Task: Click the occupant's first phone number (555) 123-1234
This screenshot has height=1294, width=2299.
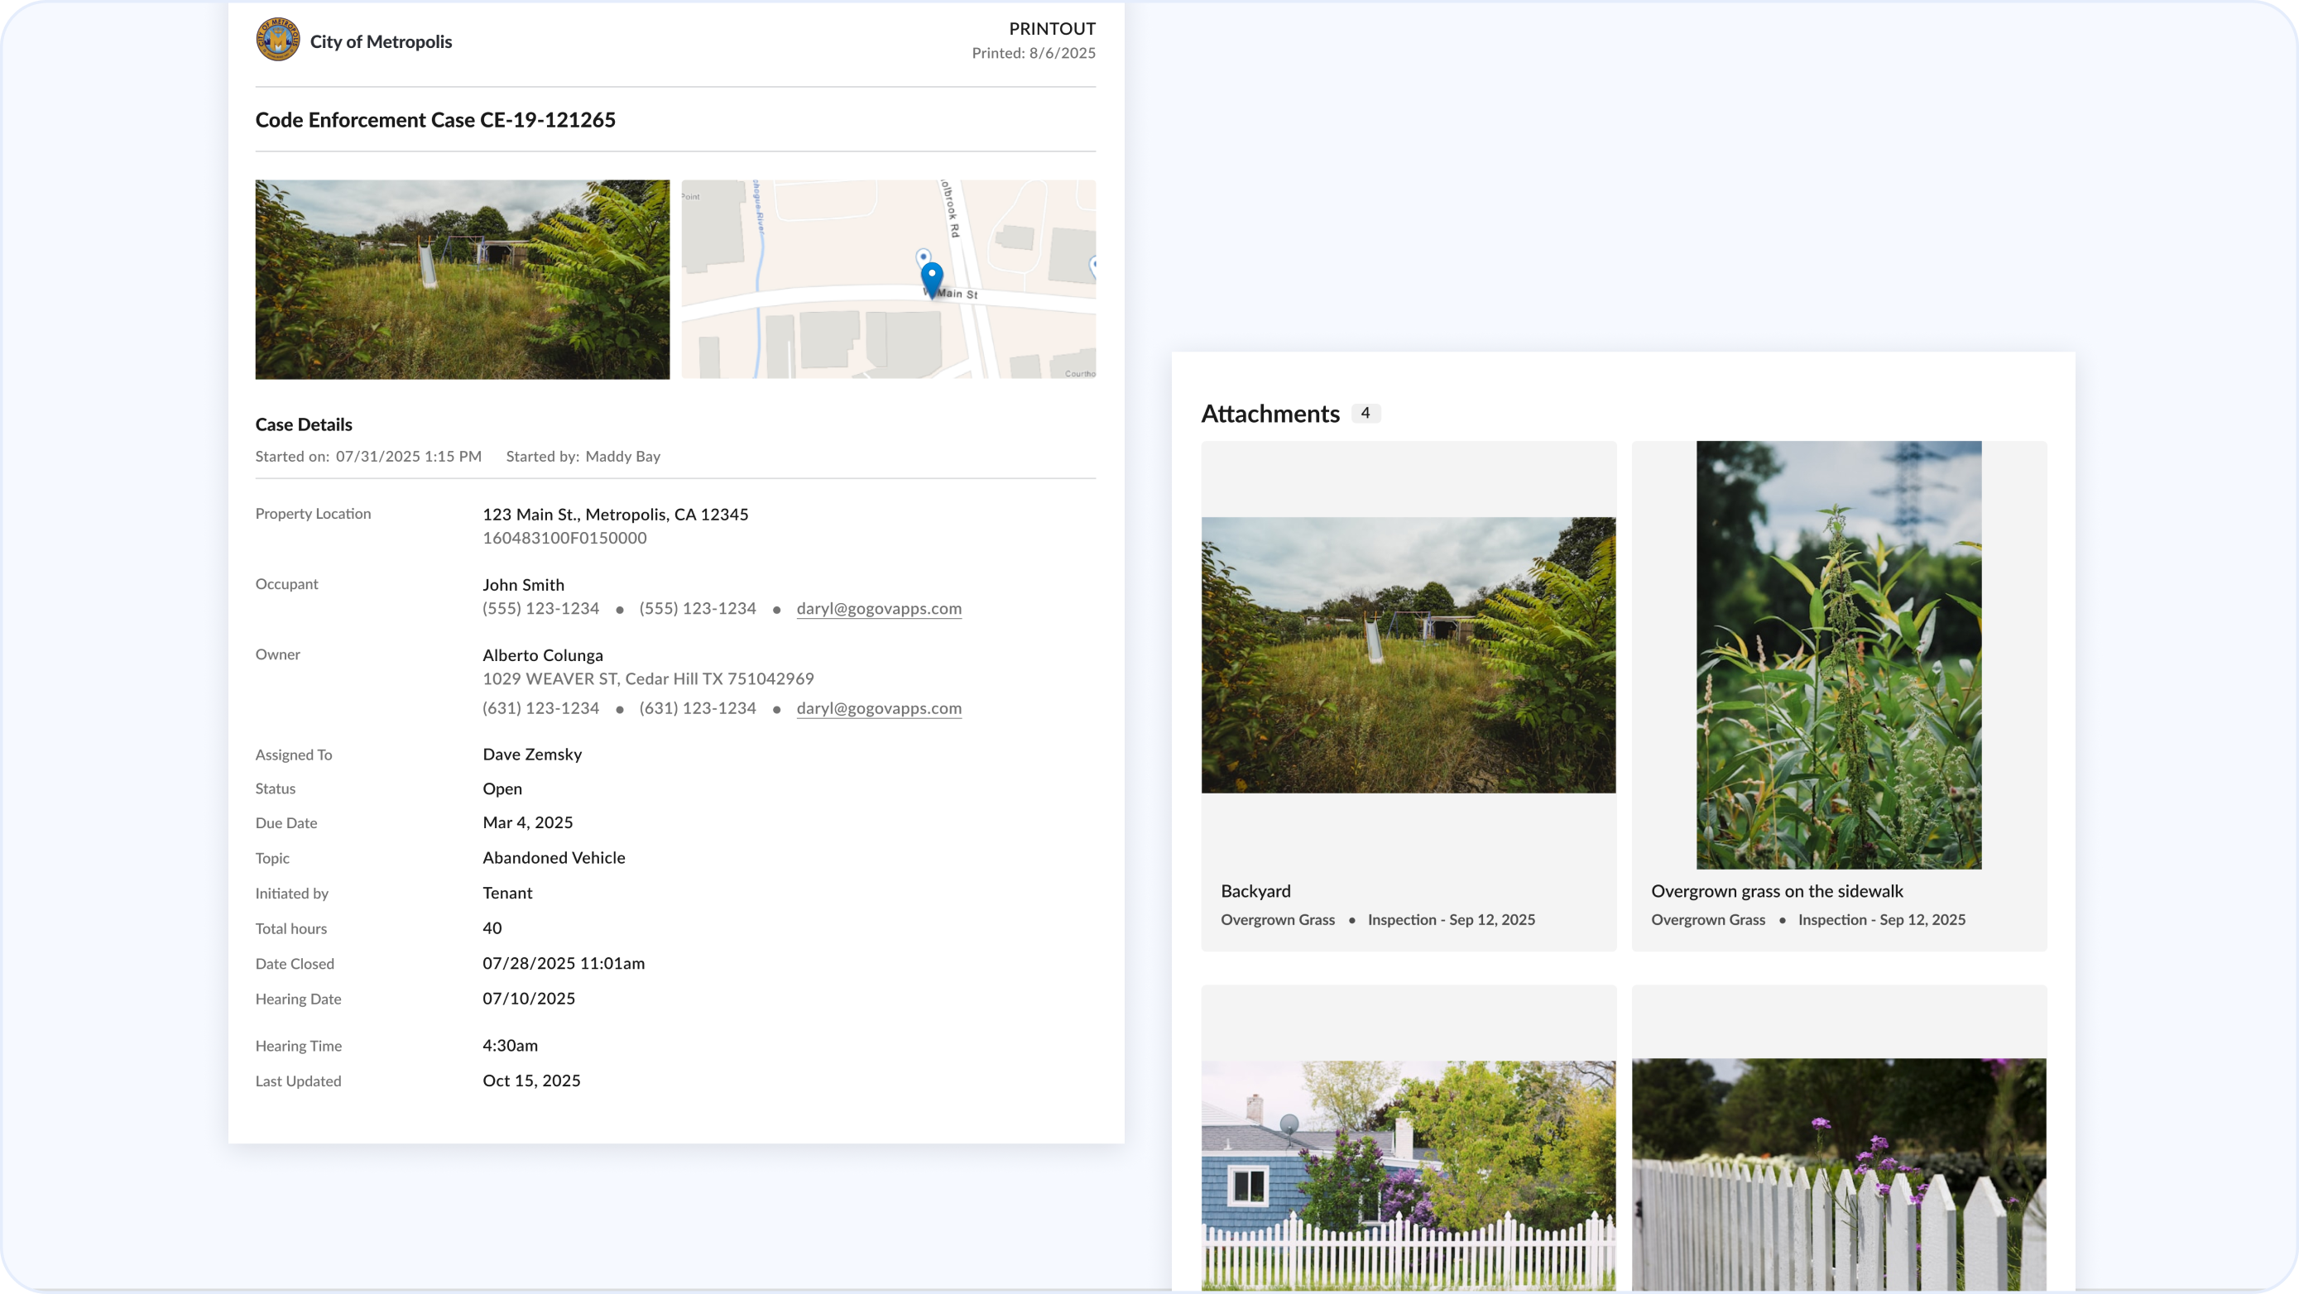Action: 541,609
